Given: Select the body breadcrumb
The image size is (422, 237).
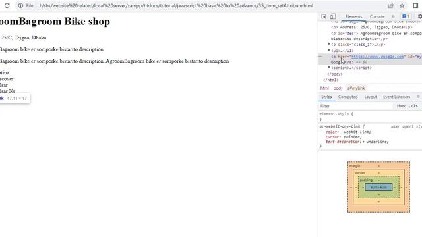Looking at the screenshot, I should coord(338,88).
